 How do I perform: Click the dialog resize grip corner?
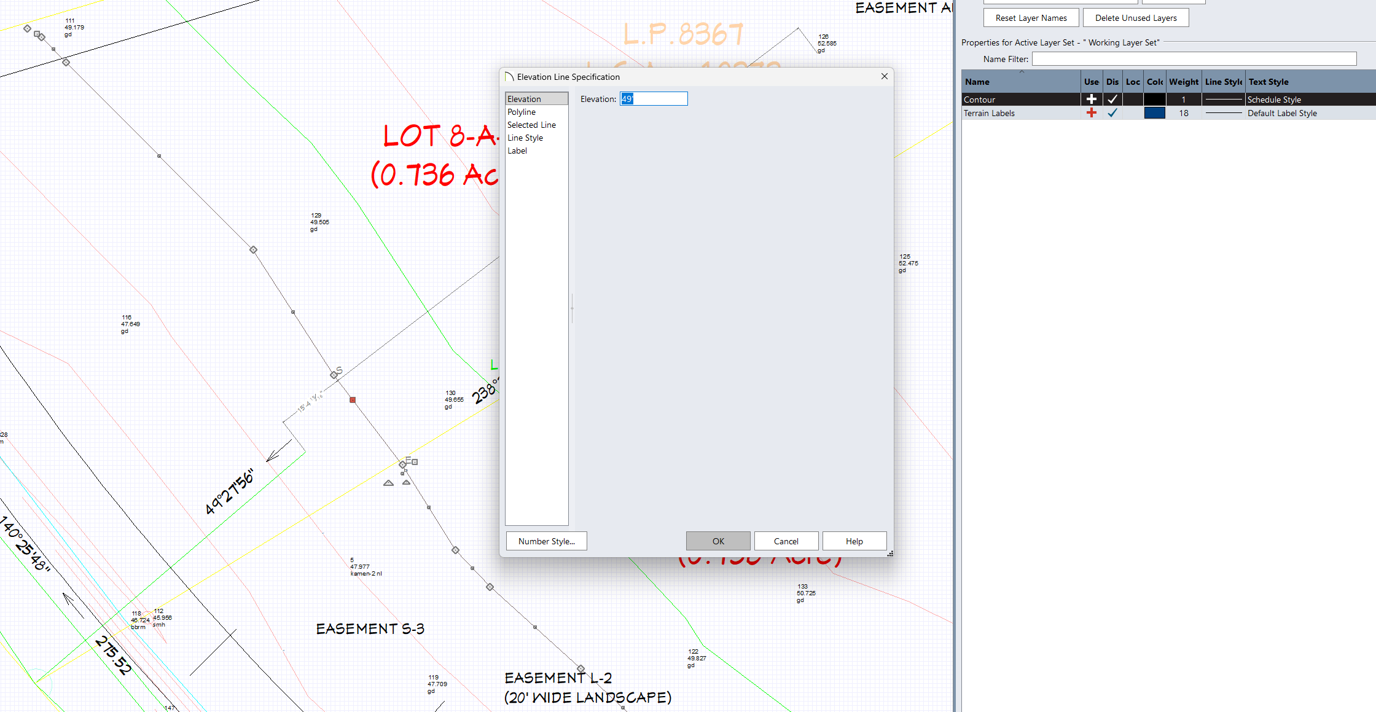889,554
